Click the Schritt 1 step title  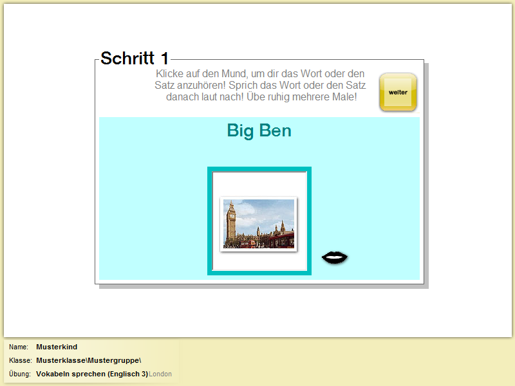[135, 58]
